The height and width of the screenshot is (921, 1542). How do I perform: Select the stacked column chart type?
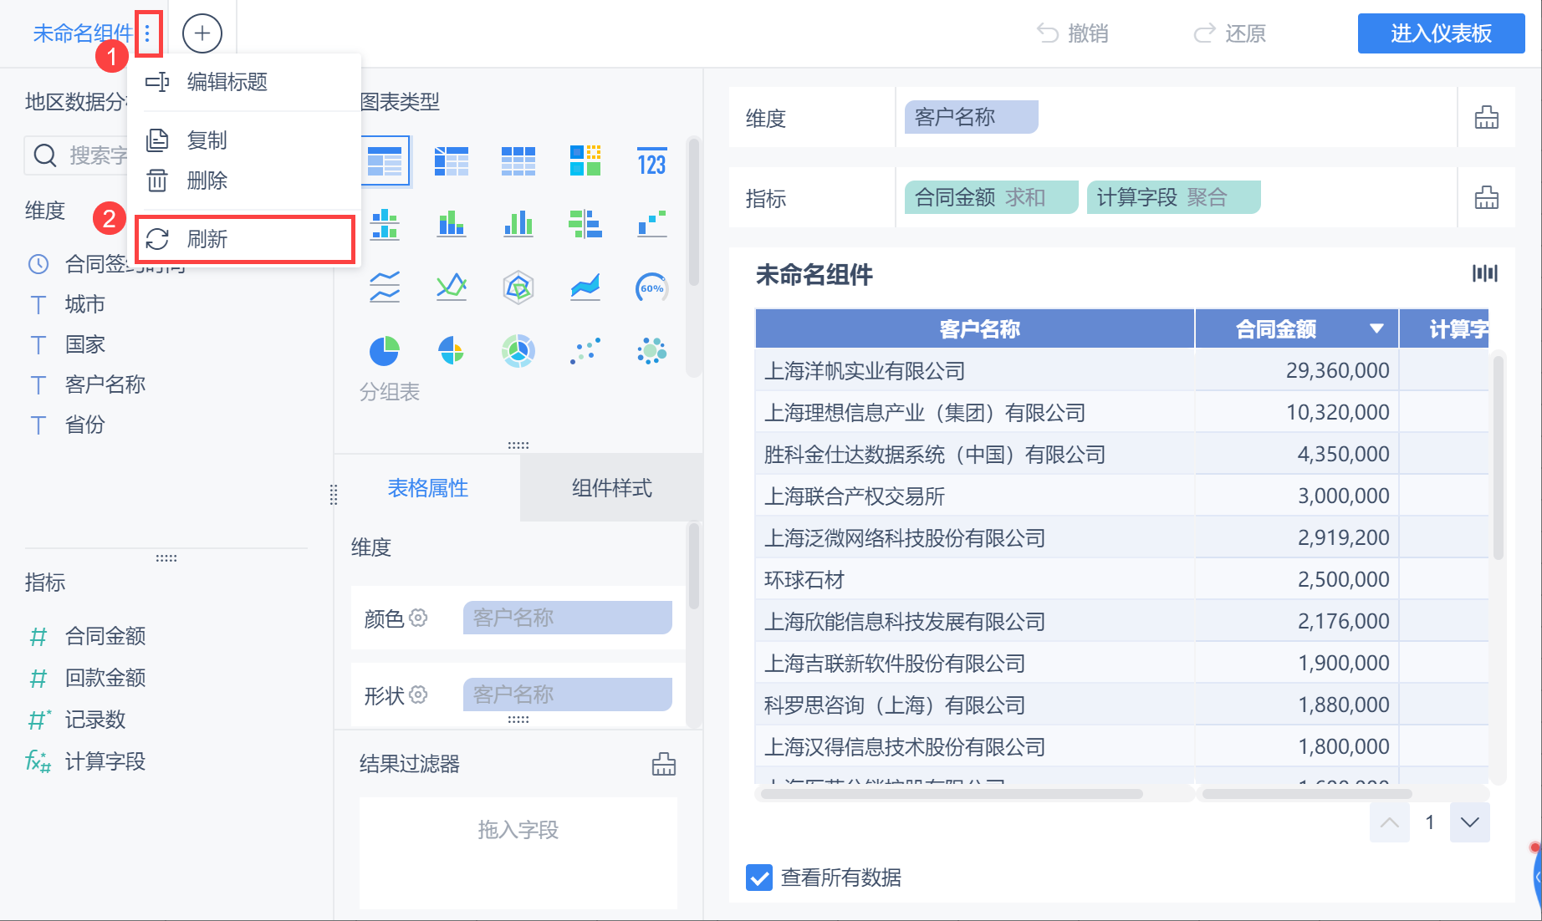[385, 224]
